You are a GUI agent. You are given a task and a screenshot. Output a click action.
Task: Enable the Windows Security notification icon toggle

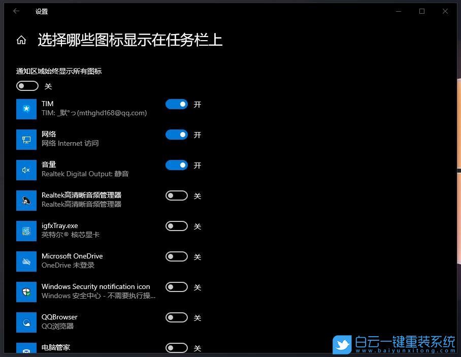(x=176, y=287)
